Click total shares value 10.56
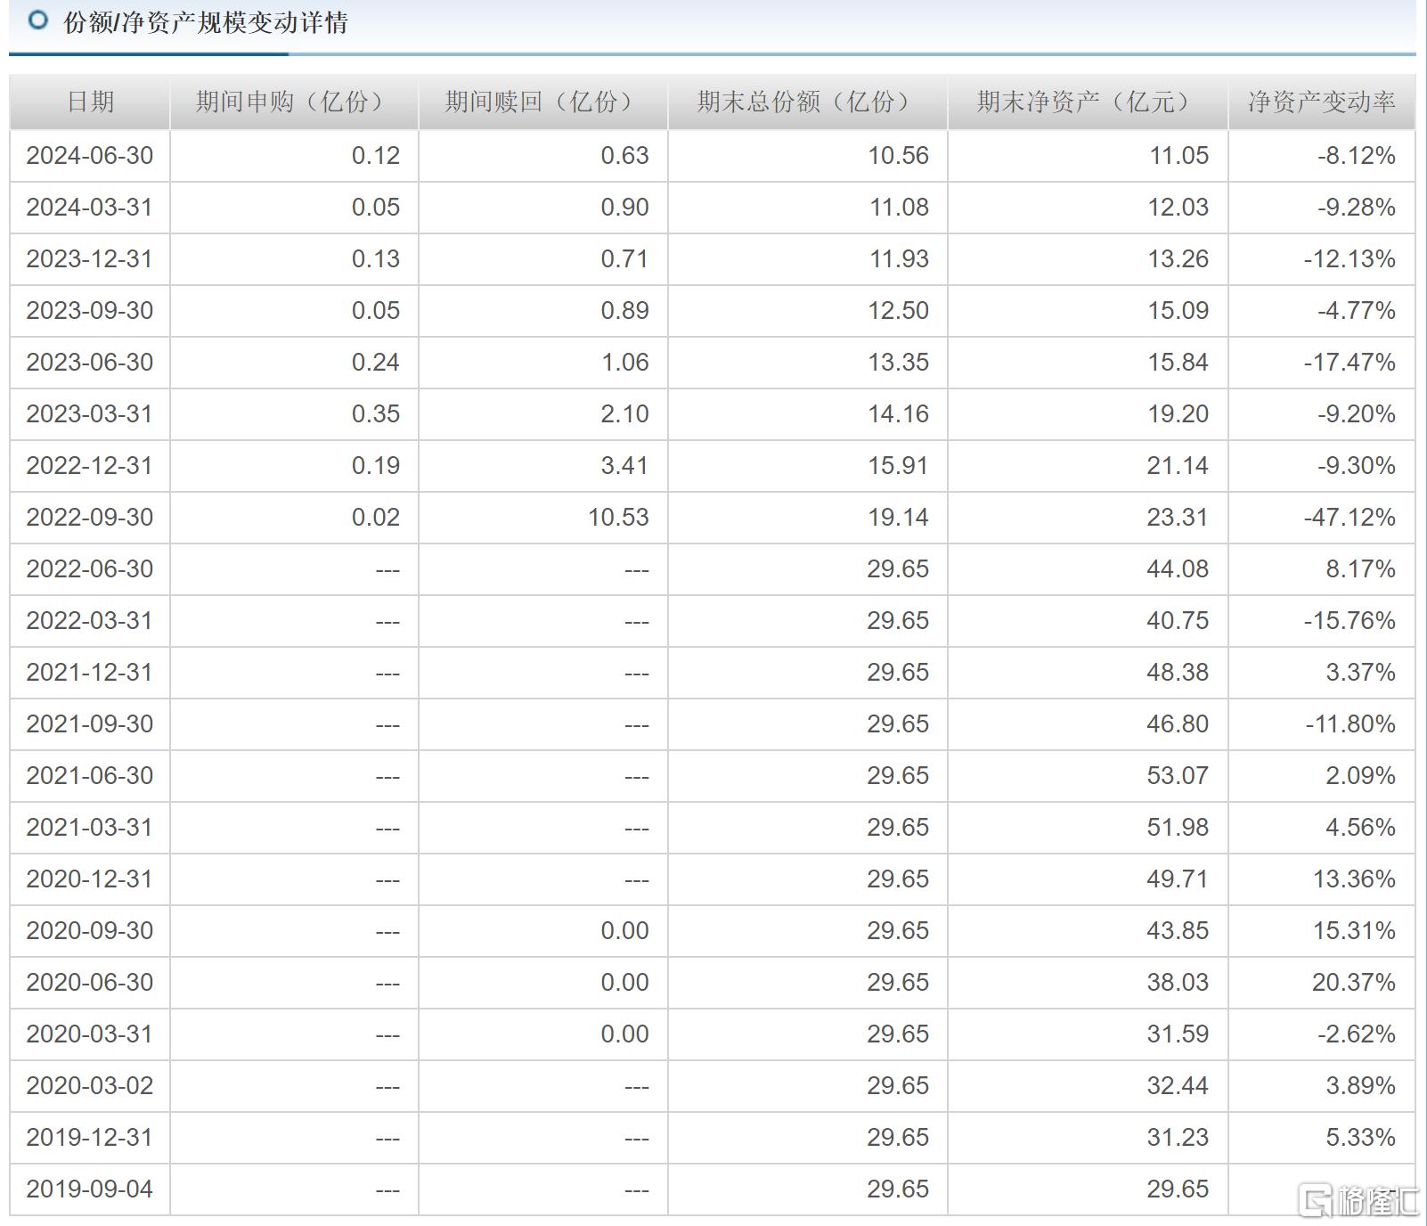This screenshot has width=1427, height=1226. [899, 156]
